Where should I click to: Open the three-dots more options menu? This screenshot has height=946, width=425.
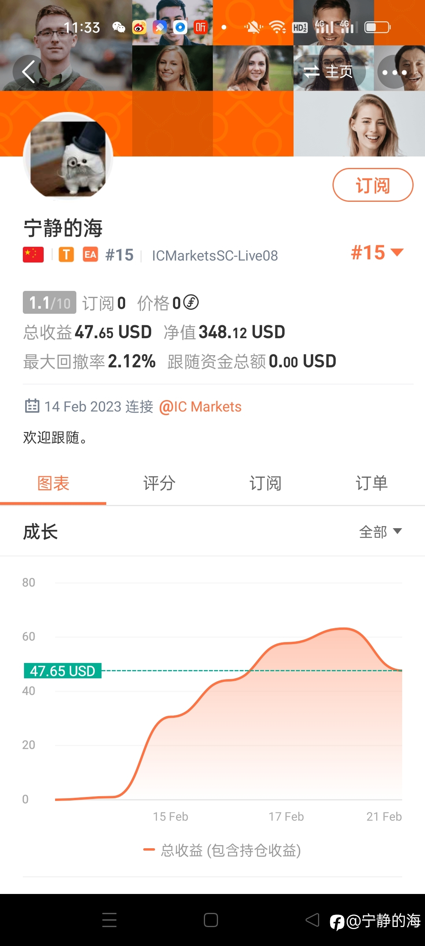(394, 72)
